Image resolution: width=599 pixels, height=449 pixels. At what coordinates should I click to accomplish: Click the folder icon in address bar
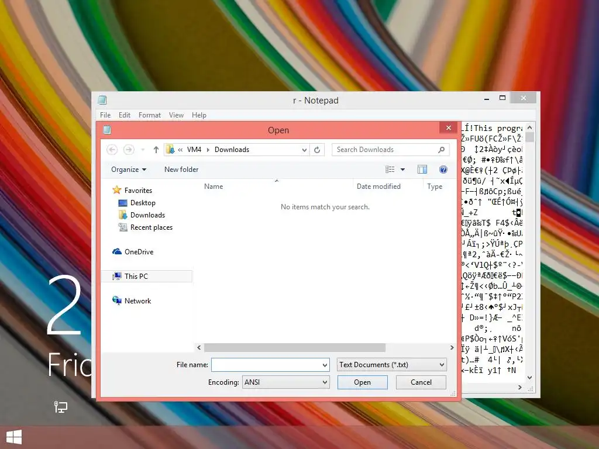pos(170,150)
